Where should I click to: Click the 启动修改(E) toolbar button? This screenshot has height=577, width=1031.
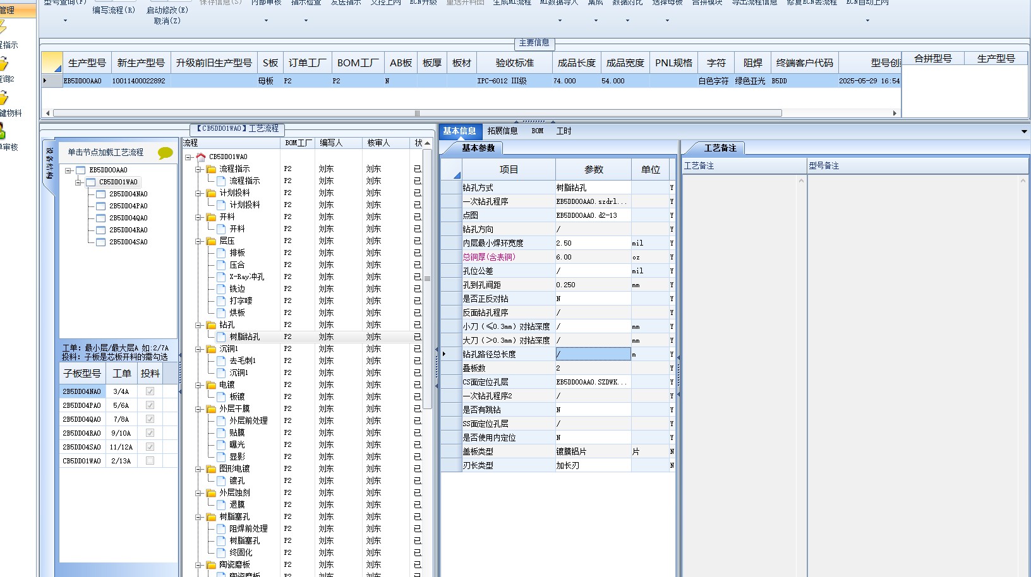[167, 11]
